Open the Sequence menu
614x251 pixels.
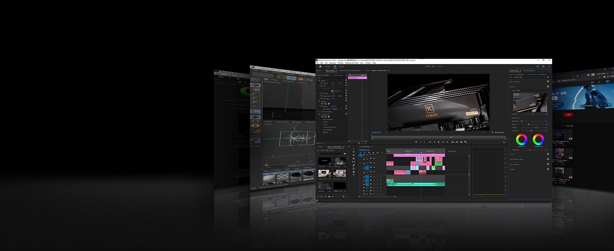click(332, 63)
